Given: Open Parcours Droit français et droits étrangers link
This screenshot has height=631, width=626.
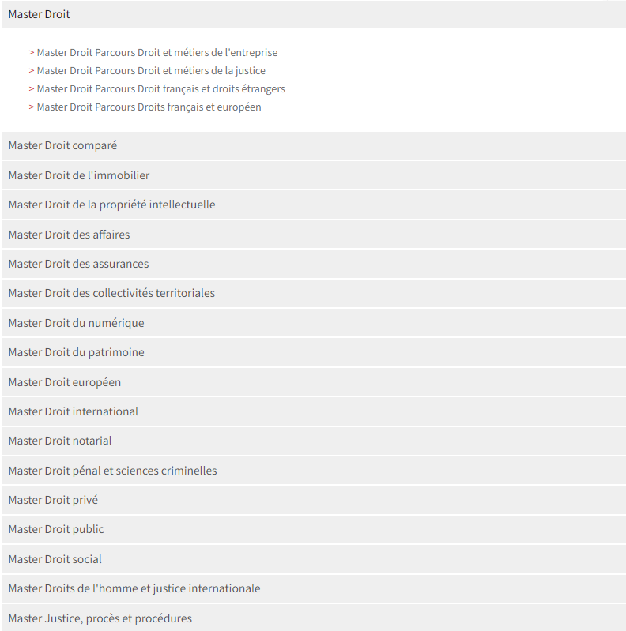Looking at the screenshot, I should 160,89.
